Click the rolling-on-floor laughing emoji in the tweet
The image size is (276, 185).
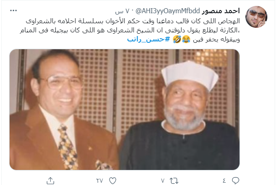pos(177,39)
